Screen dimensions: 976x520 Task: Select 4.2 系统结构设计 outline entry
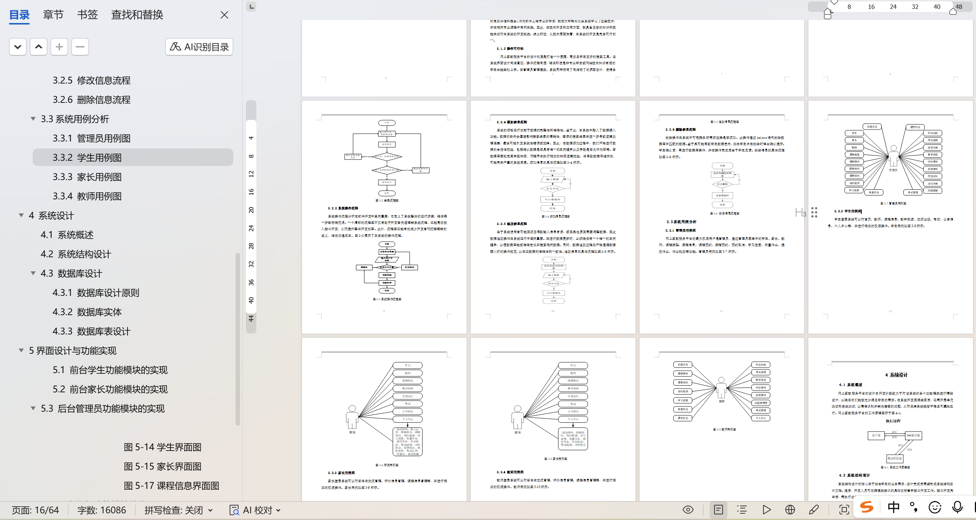point(76,254)
